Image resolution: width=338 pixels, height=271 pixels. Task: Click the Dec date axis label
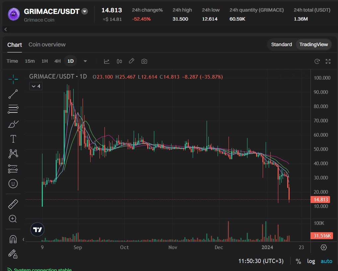click(219, 247)
